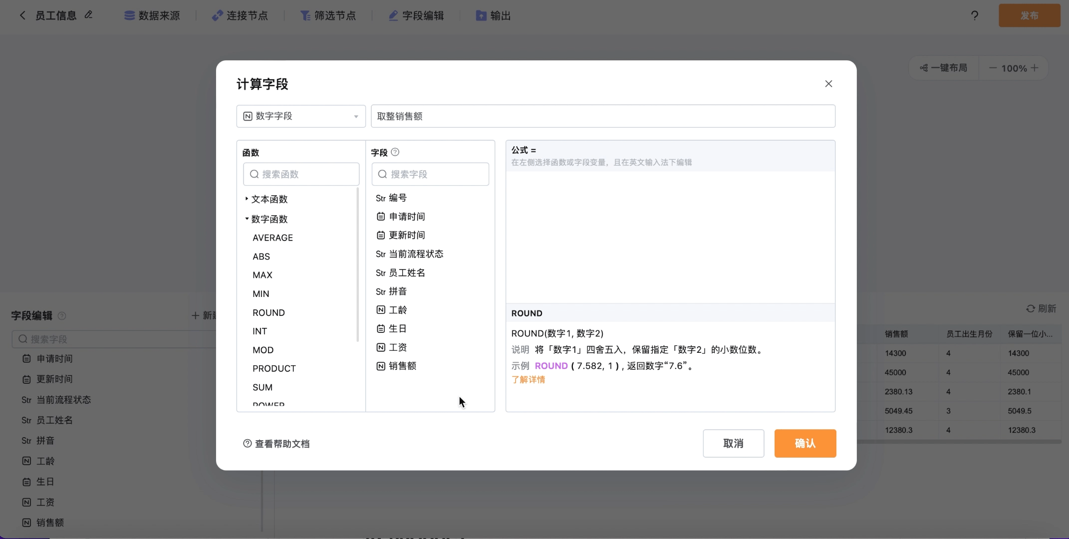Screen dimensions: 1069x539
Task: Open the 筛选节点 toolbar item
Action: click(328, 15)
